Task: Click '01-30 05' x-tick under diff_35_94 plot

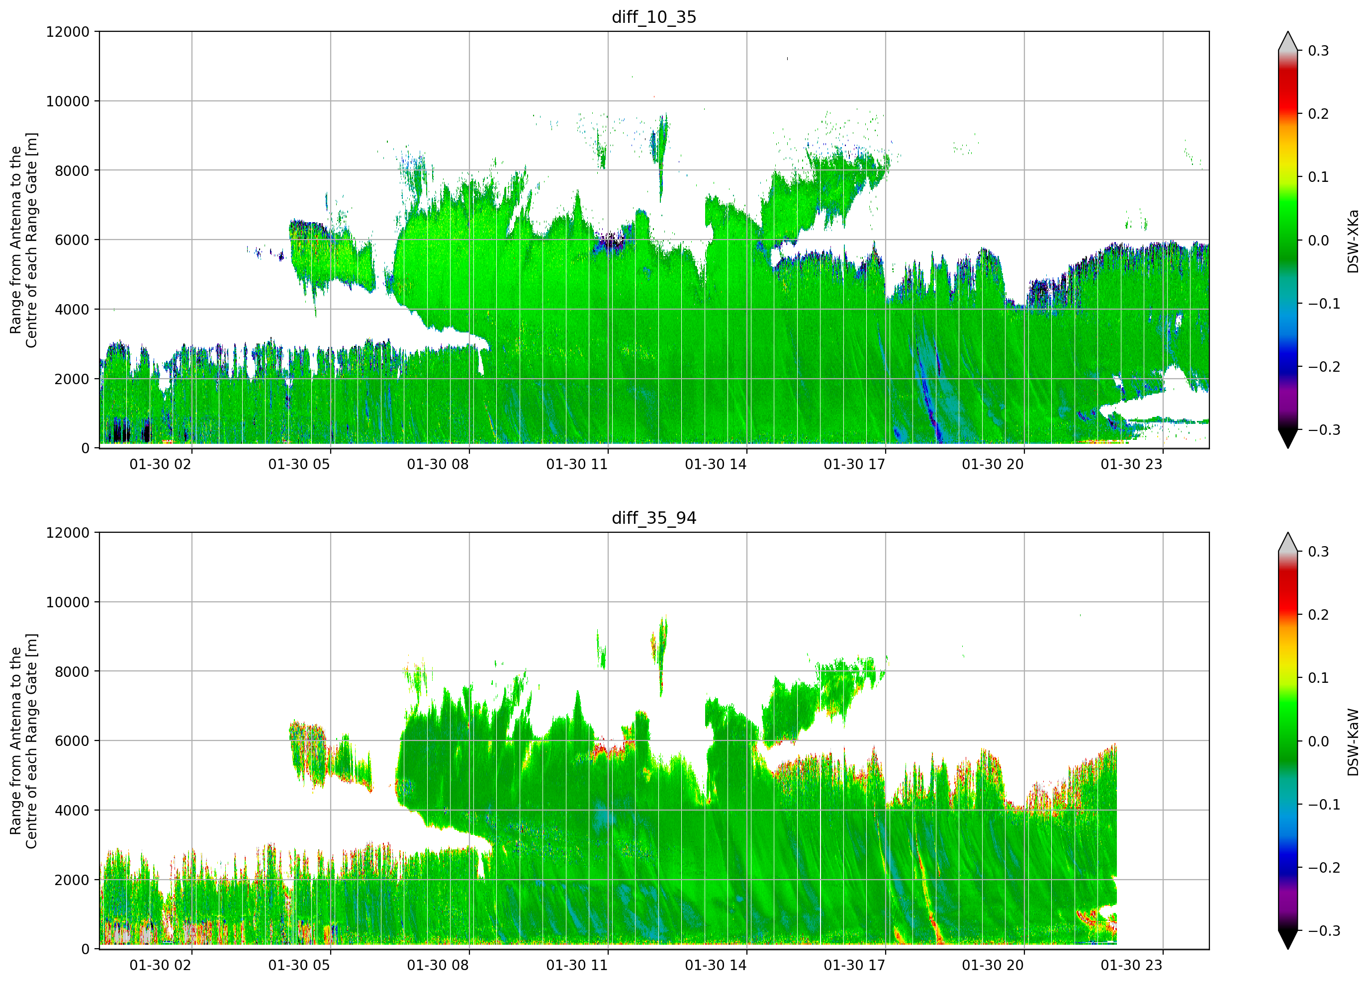Action: pyautogui.click(x=299, y=966)
